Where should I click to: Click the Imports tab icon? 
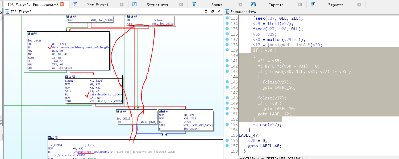click(253, 5)
